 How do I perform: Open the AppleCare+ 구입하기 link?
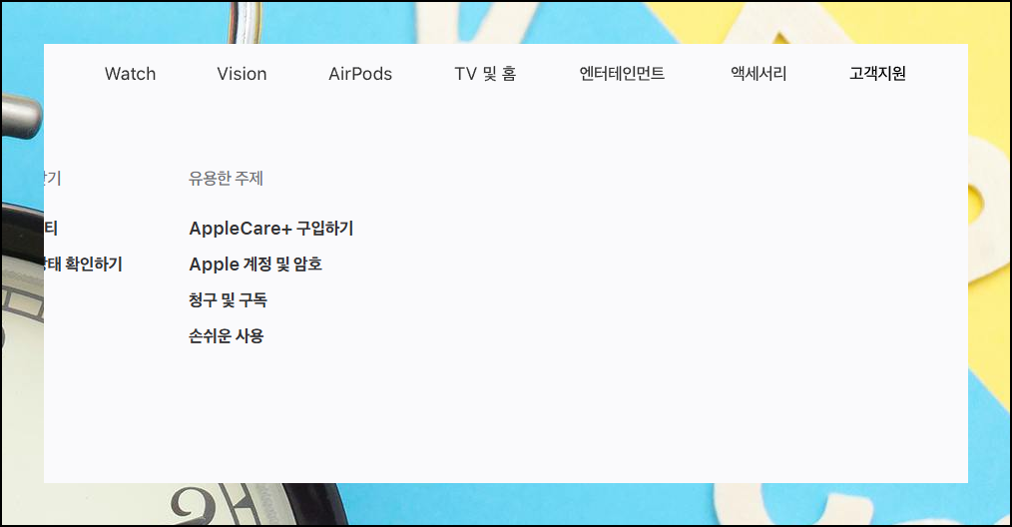[271, 229]
